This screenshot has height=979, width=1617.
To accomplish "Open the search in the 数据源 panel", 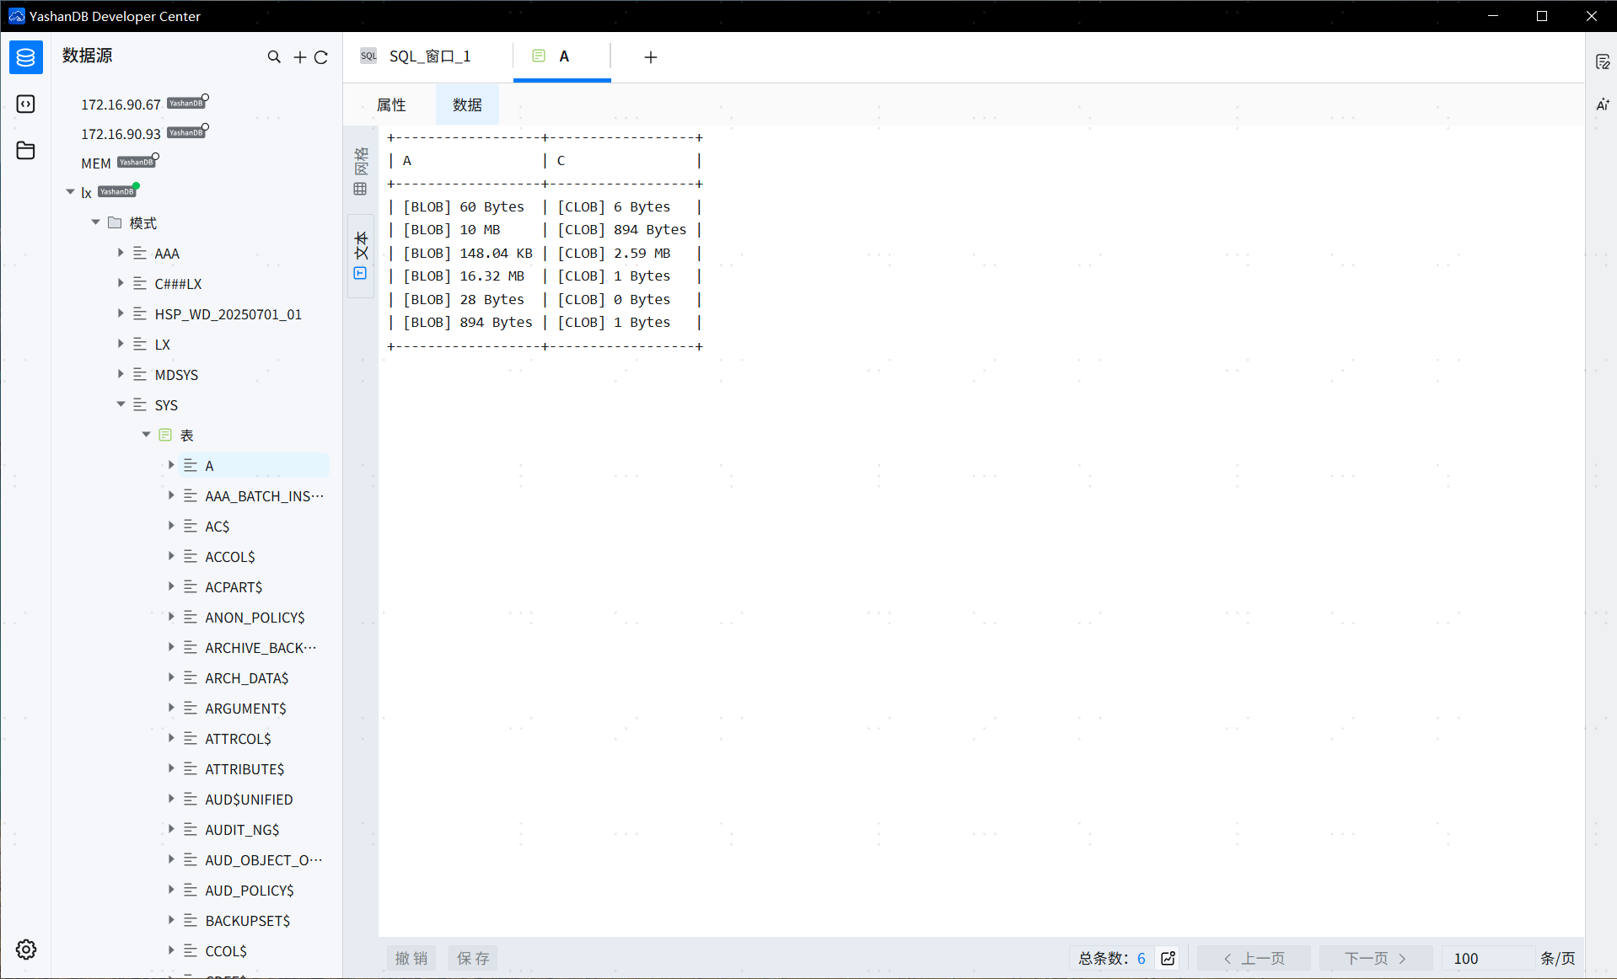I will [274, 56].
